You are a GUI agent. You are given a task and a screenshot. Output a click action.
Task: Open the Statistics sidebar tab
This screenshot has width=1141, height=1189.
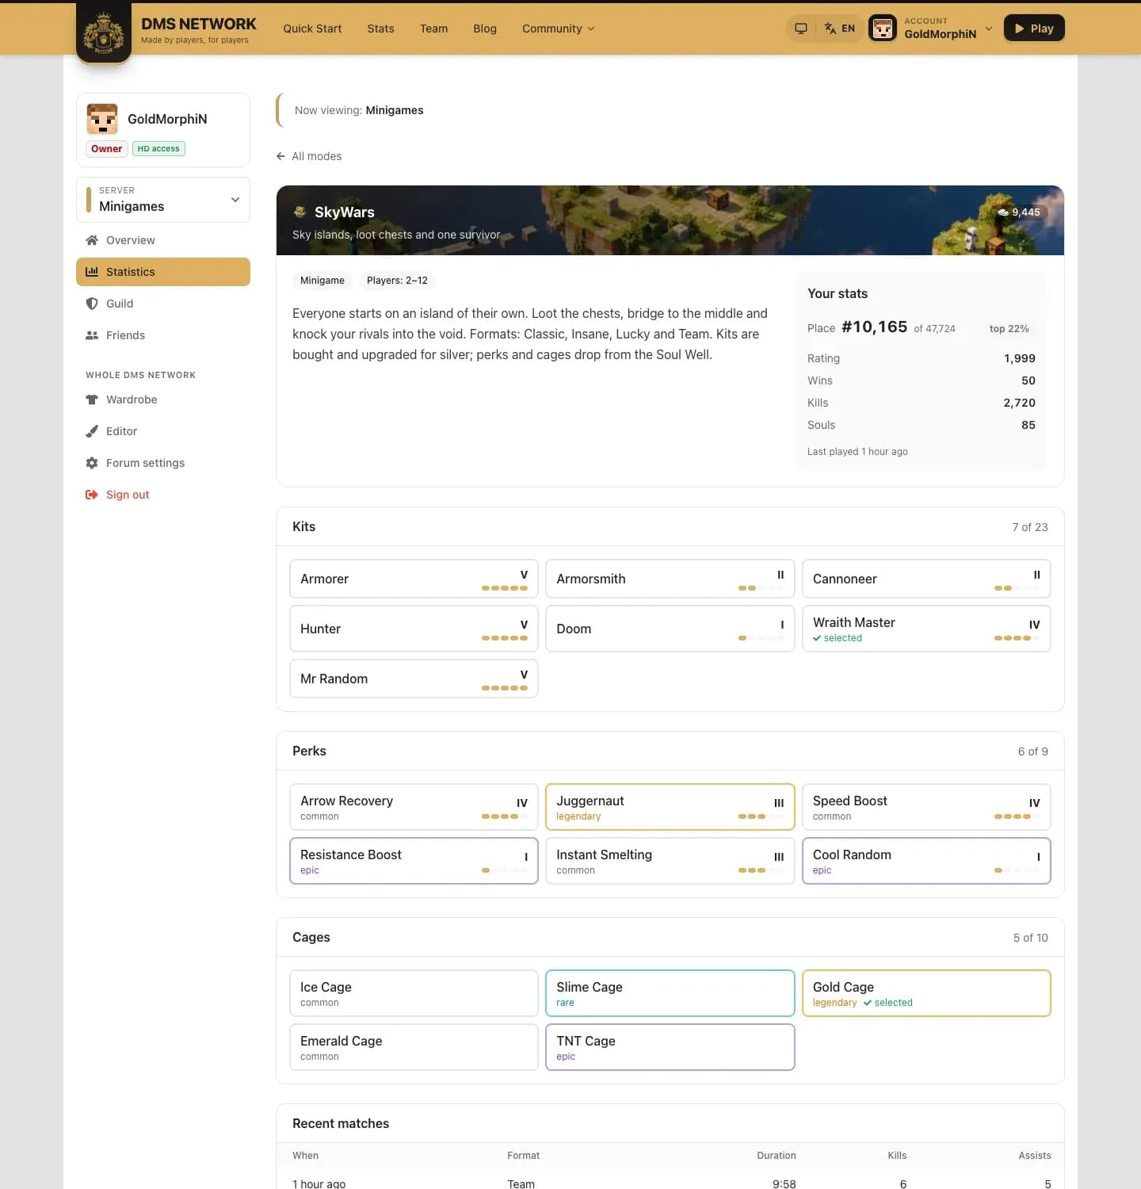tap(163, 272)
